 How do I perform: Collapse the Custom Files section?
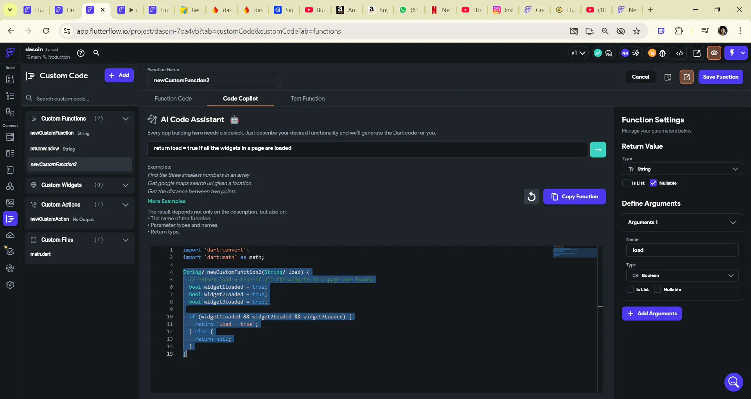126,240
